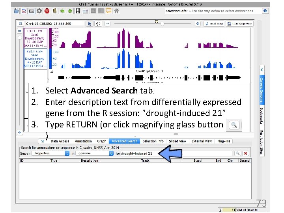The height and width of the screenshot is (213, 284).
Task: Click the horizontal scrollbar thumb under tracks
Action: coord(176,134)
